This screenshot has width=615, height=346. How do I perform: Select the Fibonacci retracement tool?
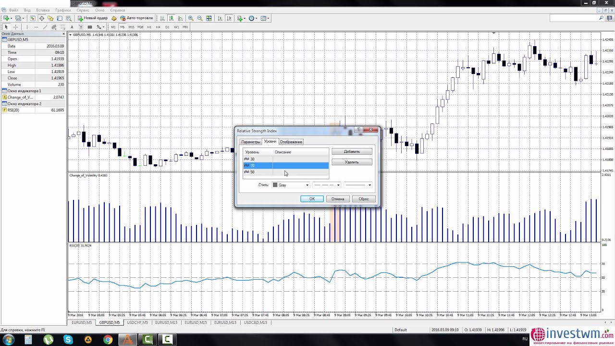63,27
